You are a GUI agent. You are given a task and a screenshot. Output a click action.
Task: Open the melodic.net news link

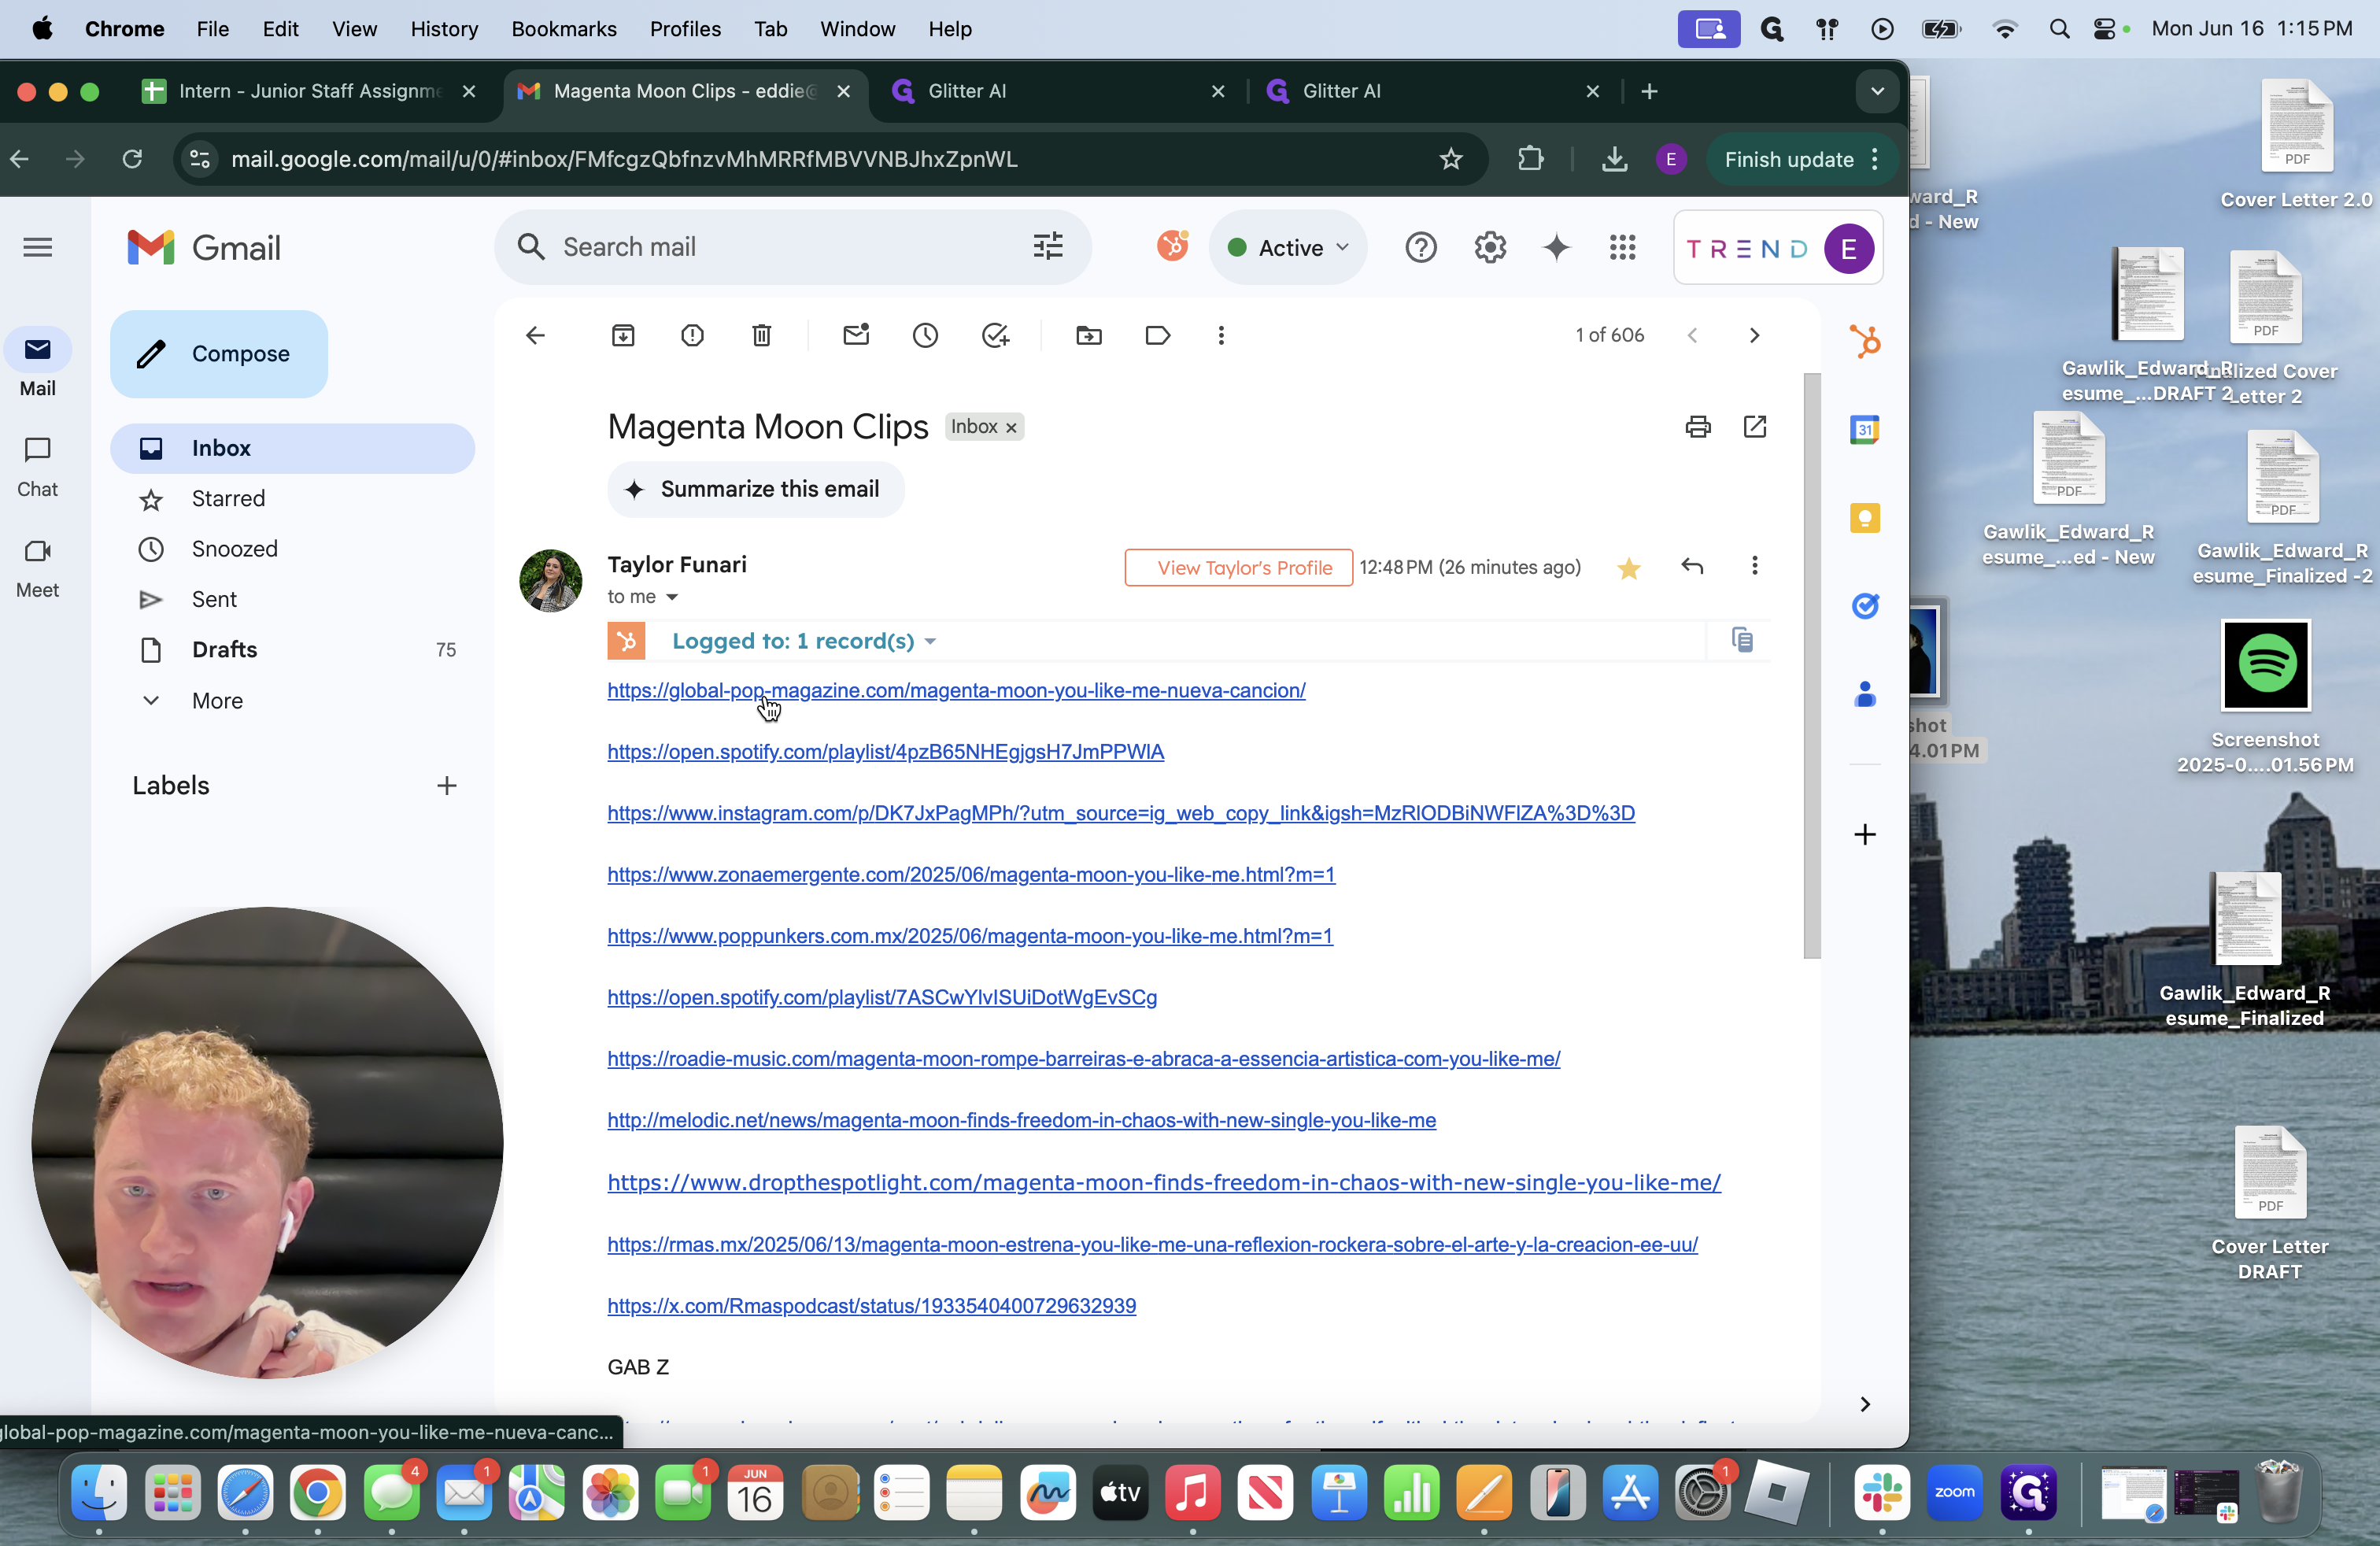pos(1021,1120)
